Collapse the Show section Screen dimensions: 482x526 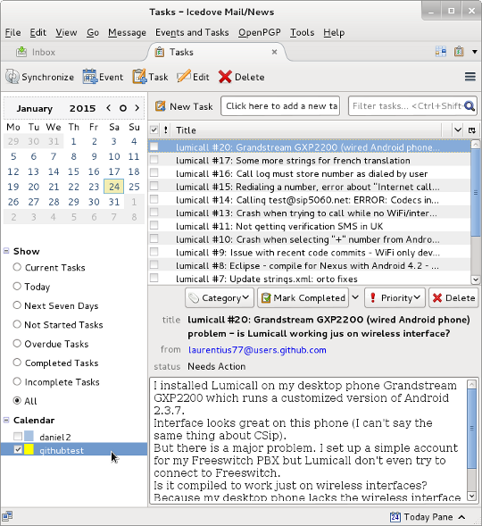click(6, 251)
